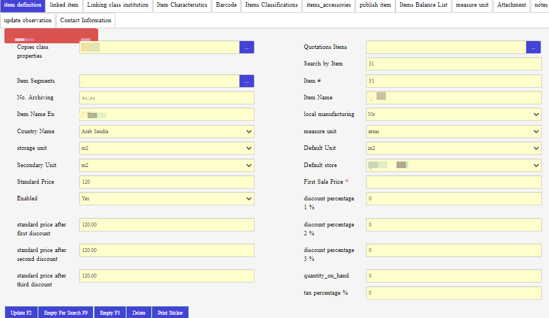Screen dimensions: 549x318
Task: Go to the Items Balance List tab
Action: click(424, 6)
